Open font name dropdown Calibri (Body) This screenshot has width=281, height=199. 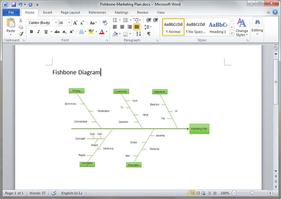[56, 23]
